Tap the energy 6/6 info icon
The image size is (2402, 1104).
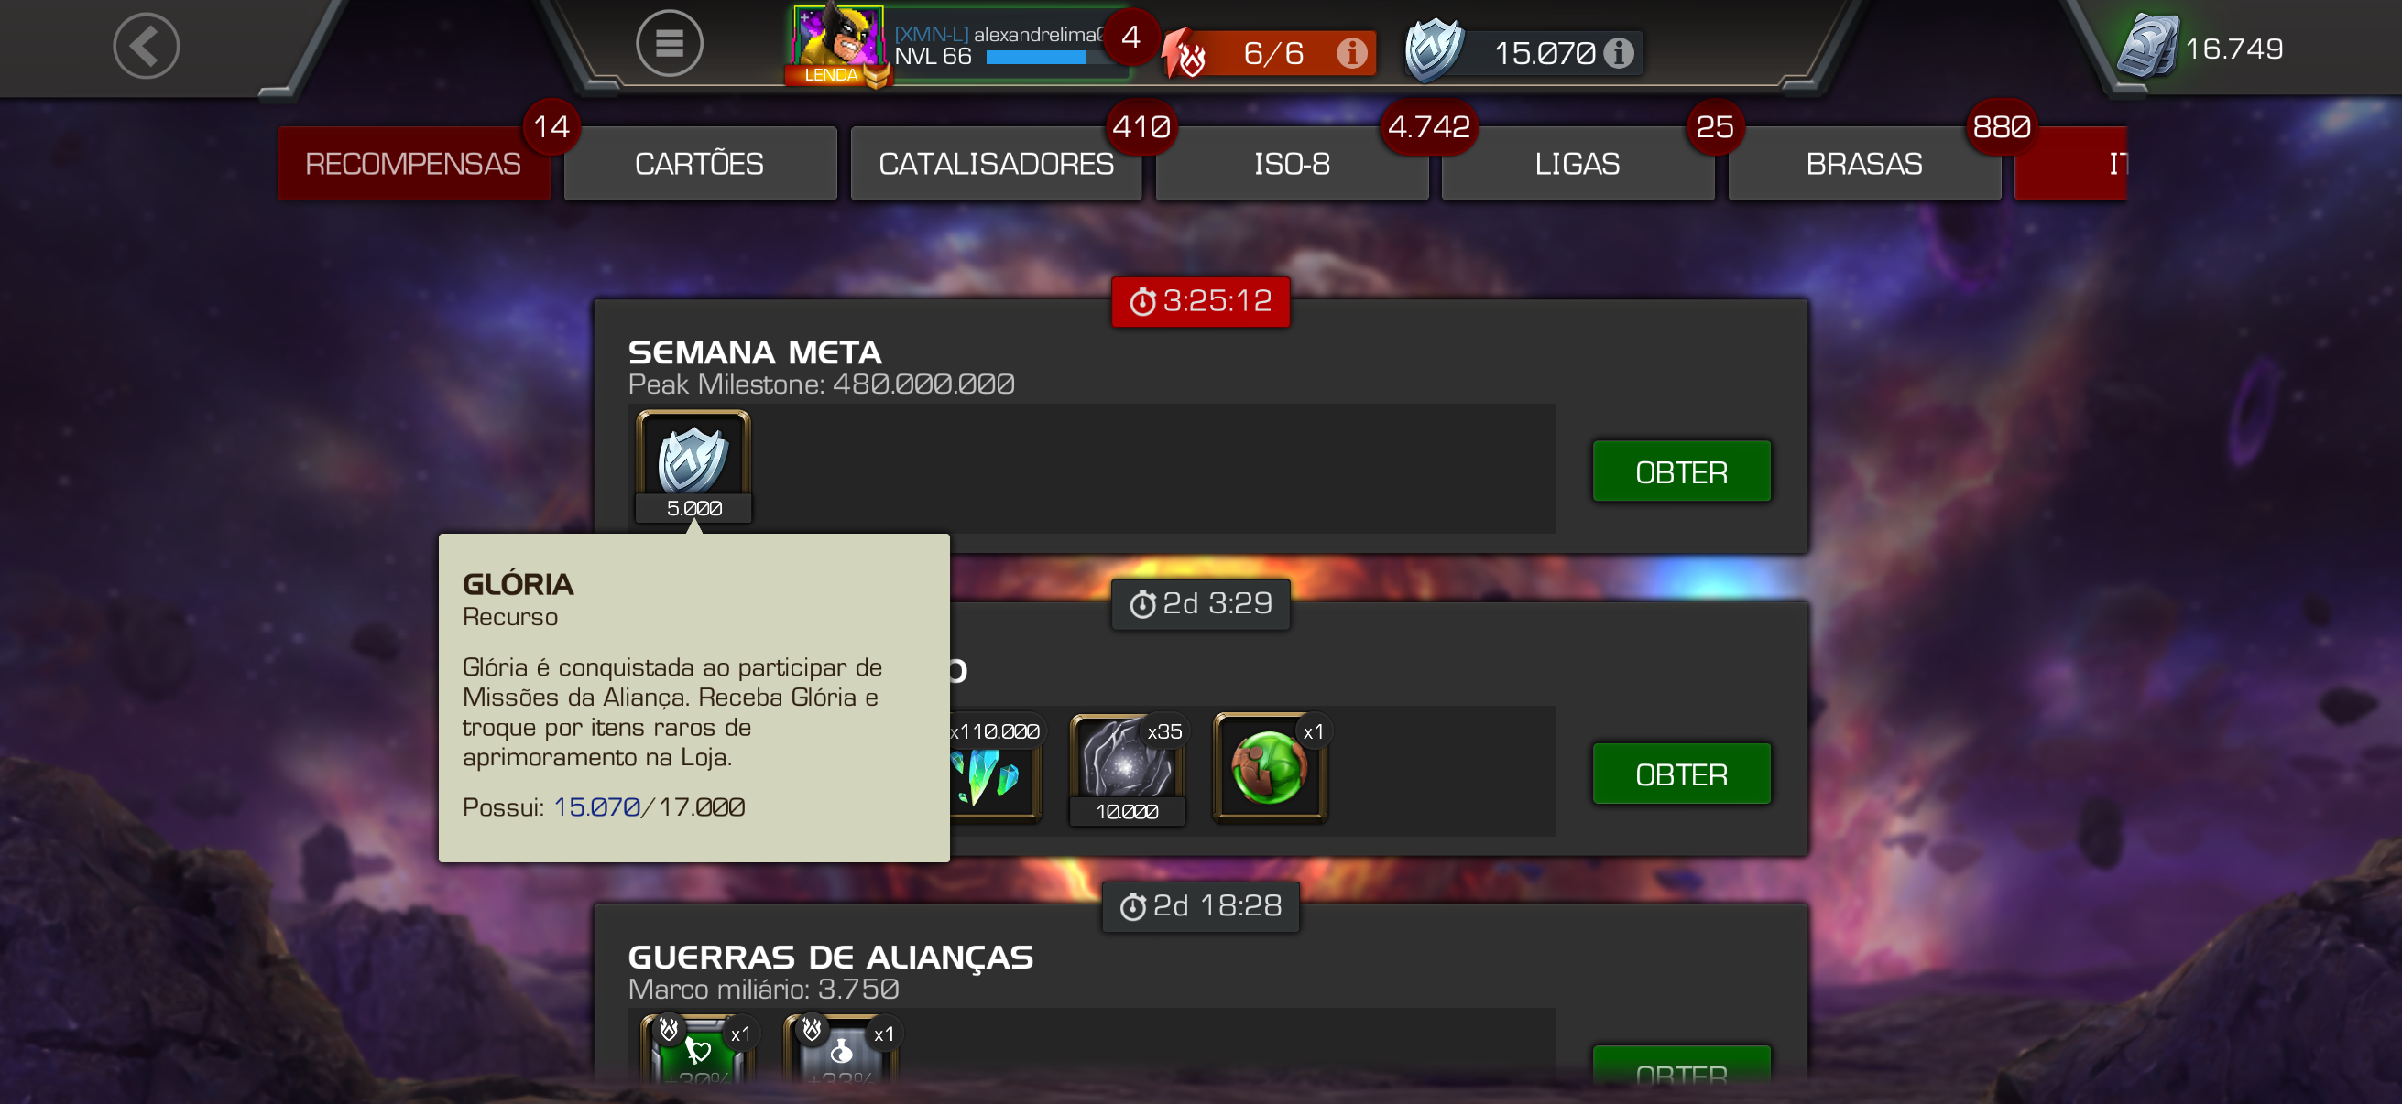[x=1351, y=53]
